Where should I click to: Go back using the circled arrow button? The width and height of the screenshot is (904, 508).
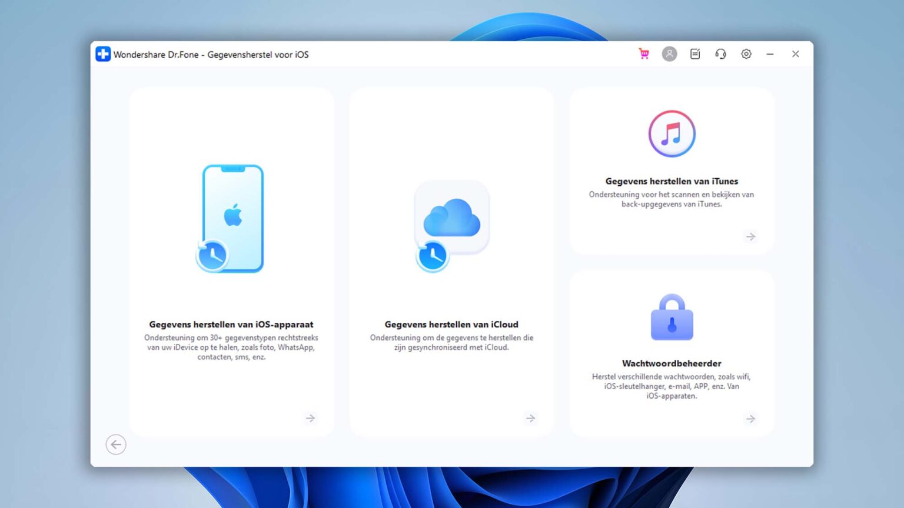coord(116,444)
